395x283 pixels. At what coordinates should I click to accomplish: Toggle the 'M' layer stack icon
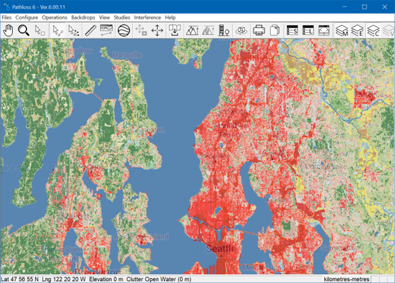tap(342, 30)
